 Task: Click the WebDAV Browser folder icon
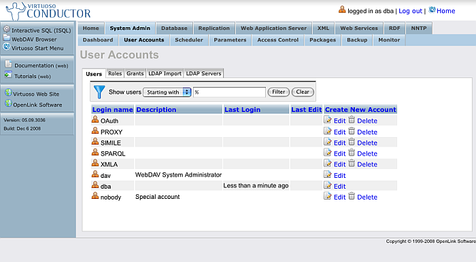[6, 38]
